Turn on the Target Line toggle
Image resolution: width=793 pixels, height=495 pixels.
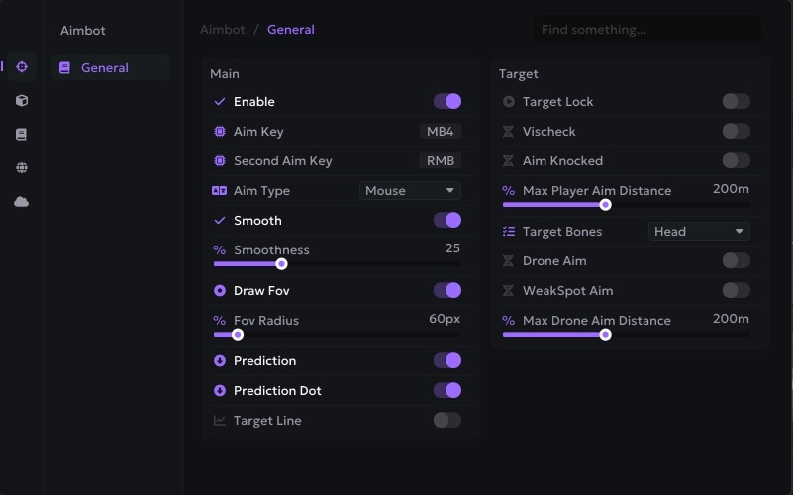coord(446,421)
